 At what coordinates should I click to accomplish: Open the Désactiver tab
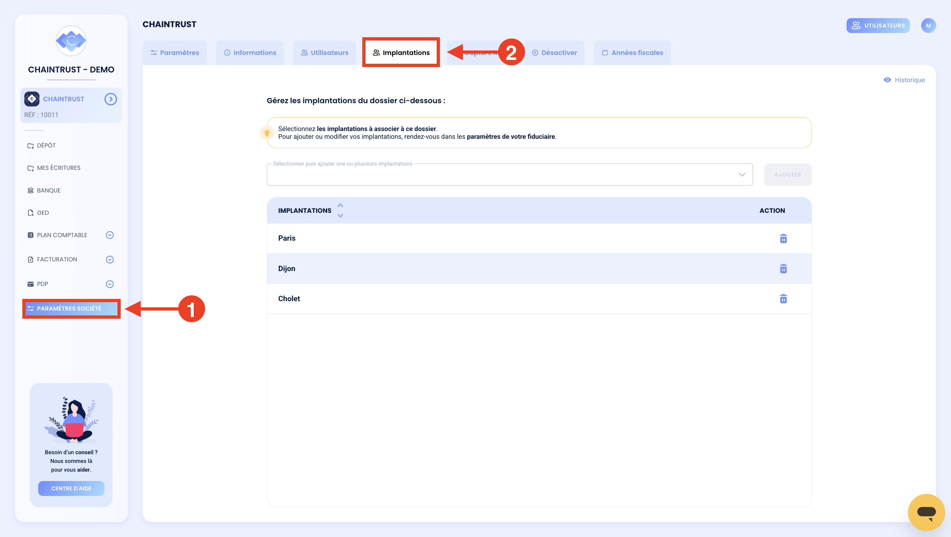click(x=554, y=53)
